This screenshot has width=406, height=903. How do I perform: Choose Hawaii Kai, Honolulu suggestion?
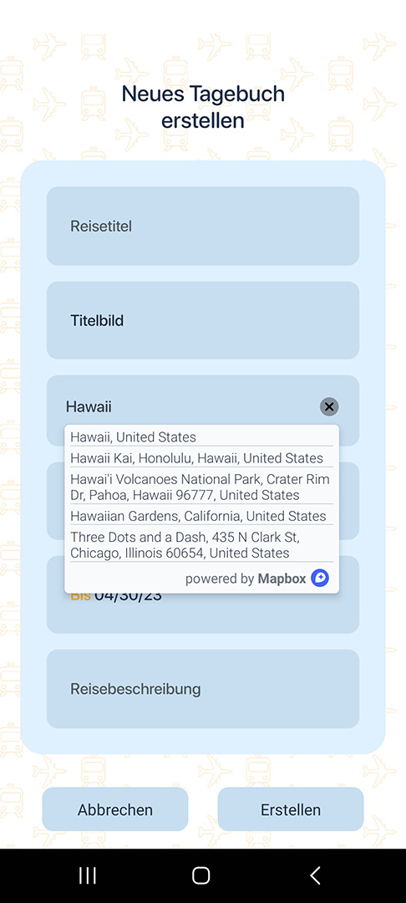point(201,458)
